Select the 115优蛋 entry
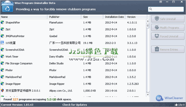This screenshot has width=186, height=107. (x=10, y=43)
